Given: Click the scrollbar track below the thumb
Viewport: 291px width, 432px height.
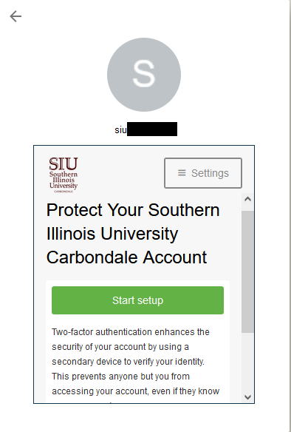Looking at the screenshot, I should 247,362.
